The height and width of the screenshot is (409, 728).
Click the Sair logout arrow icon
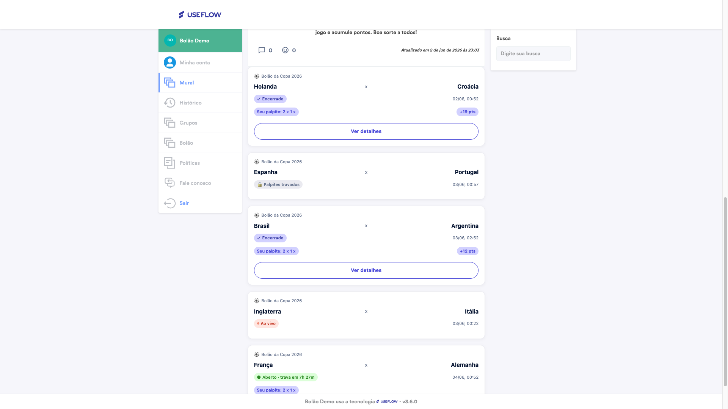tap(170, 203)
